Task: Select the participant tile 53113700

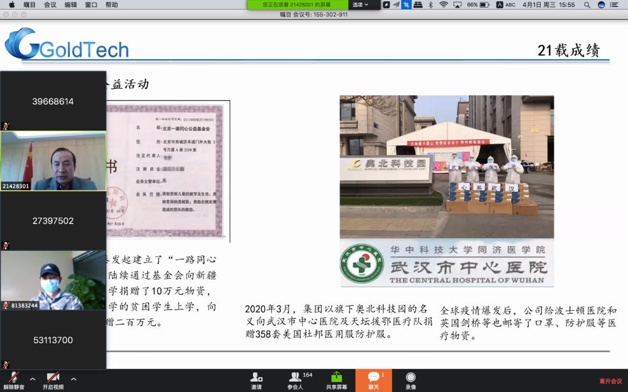Action: point(53,340)
